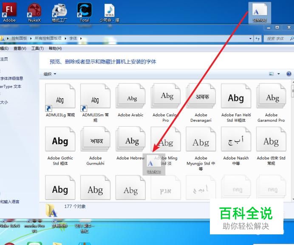Open the help button in toolbar
The width and height of the screenshot is (294, 245).
(289, 74)
